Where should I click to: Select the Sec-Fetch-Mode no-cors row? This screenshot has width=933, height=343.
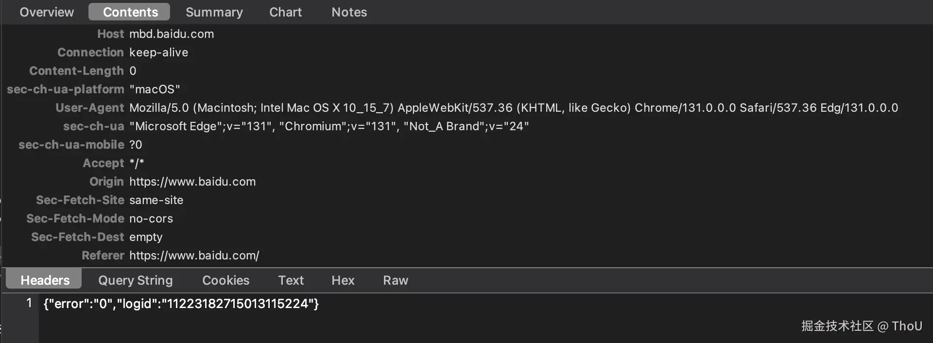[x=151, y=219]
